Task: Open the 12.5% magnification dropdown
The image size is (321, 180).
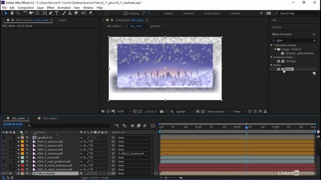Action: (x=124, y=111)
